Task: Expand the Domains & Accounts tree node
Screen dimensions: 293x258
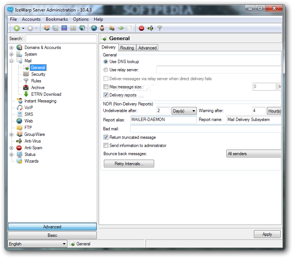Action: point(12,48)
